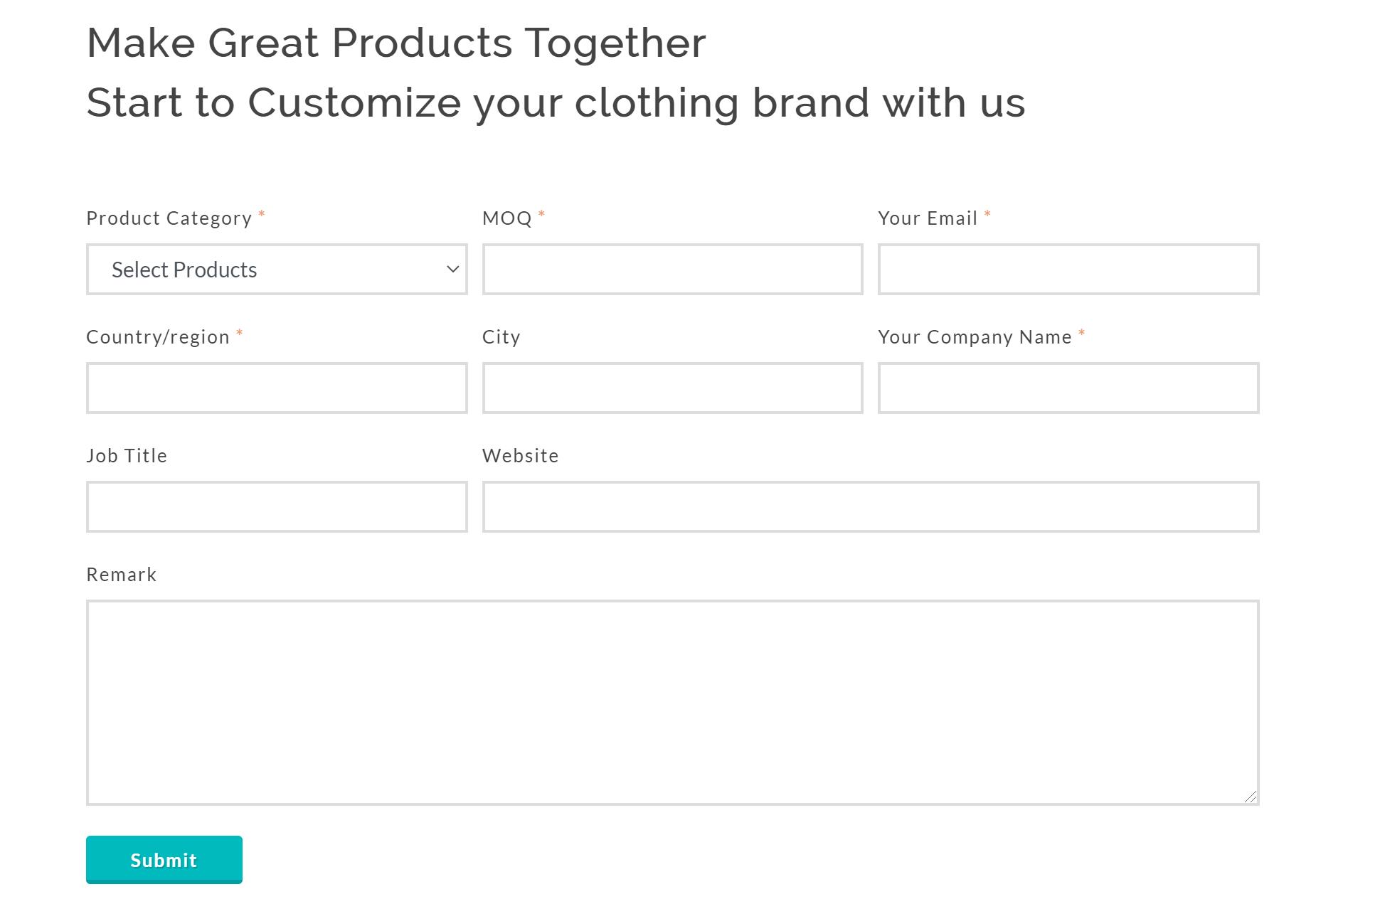Click the Country/region label

pos(157,337)
